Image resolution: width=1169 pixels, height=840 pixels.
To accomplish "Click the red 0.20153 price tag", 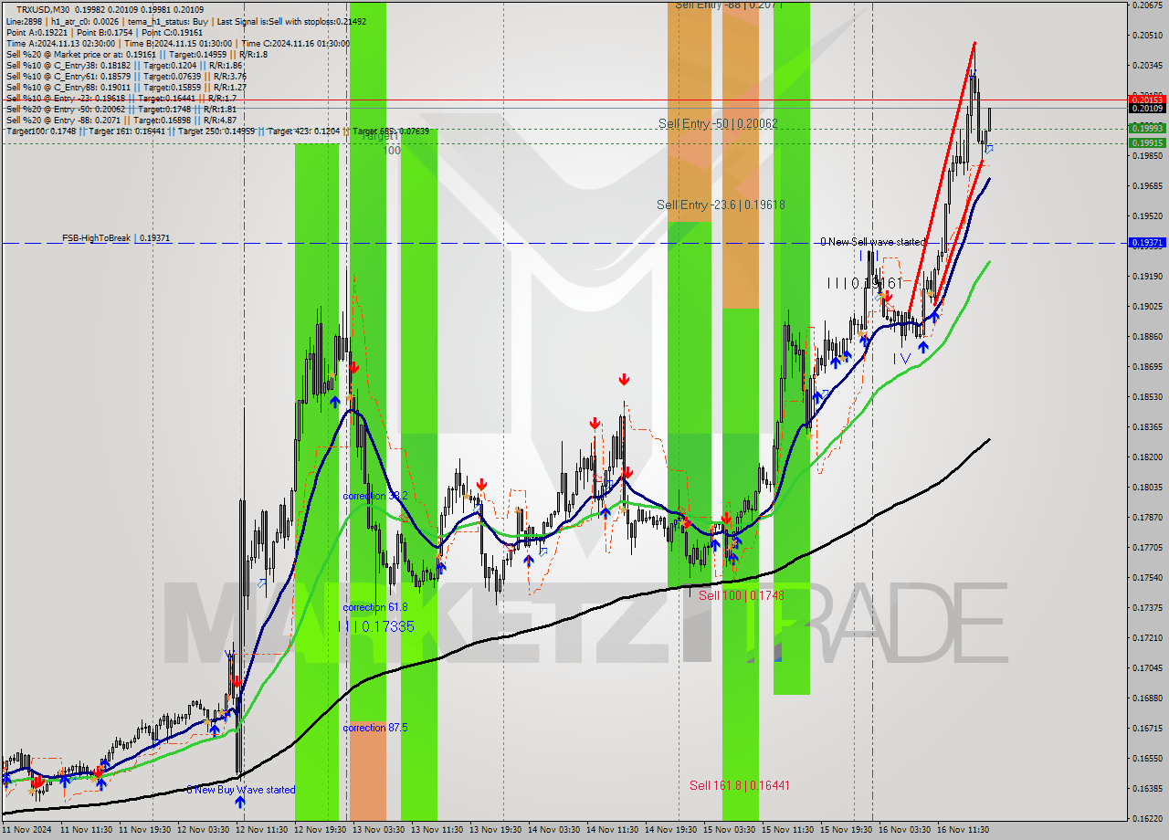I will 1147,99.
